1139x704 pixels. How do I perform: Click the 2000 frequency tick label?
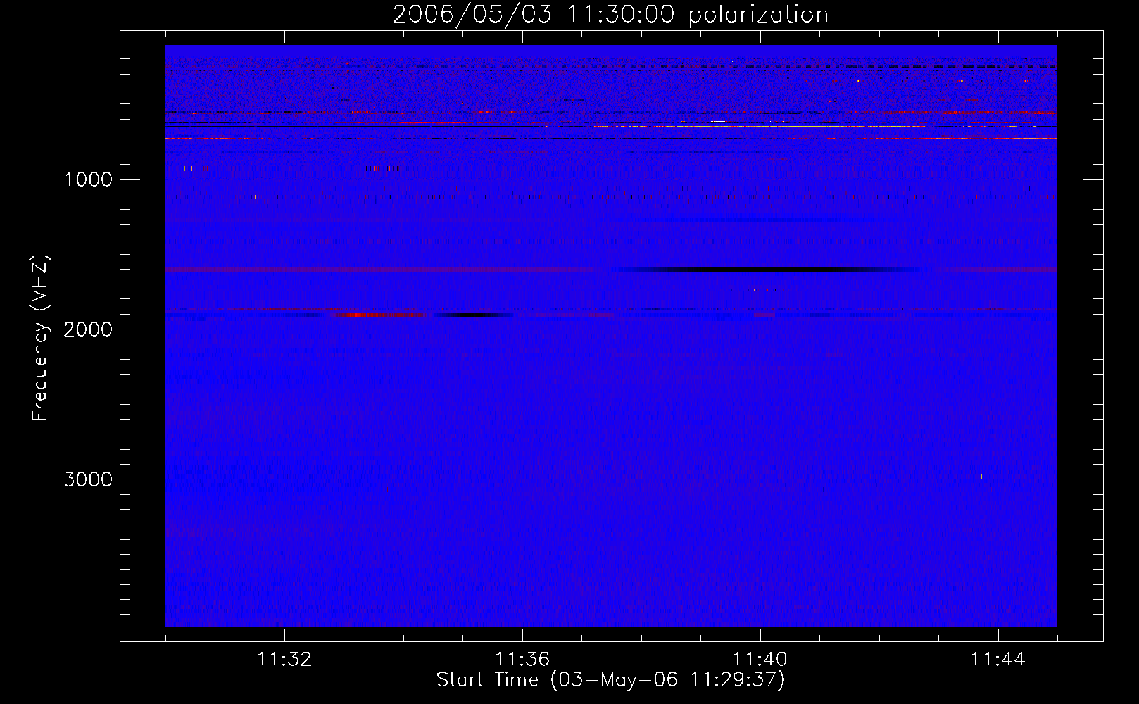[x=88, y=329]
